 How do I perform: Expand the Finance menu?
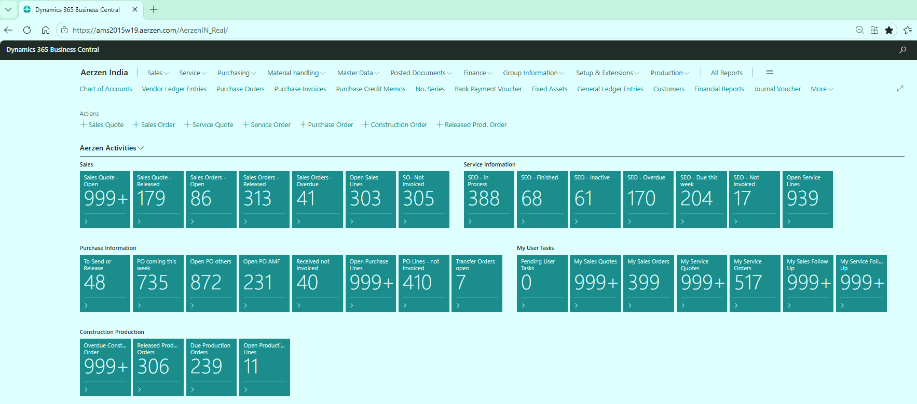click(x=478, y=73)
